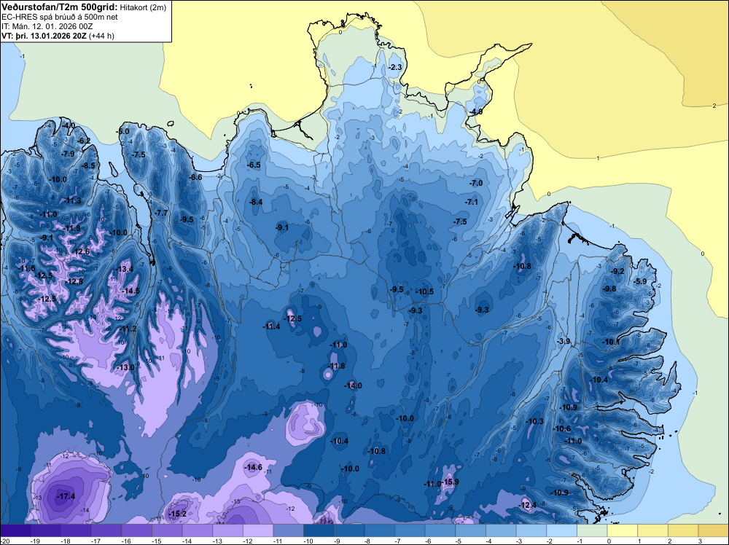Click the -8.5 temperature value

(88, 165)
